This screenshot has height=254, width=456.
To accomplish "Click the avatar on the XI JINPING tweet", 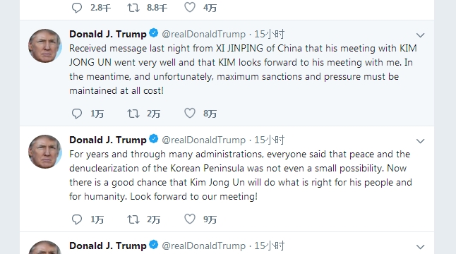I will tap(45, 46).
